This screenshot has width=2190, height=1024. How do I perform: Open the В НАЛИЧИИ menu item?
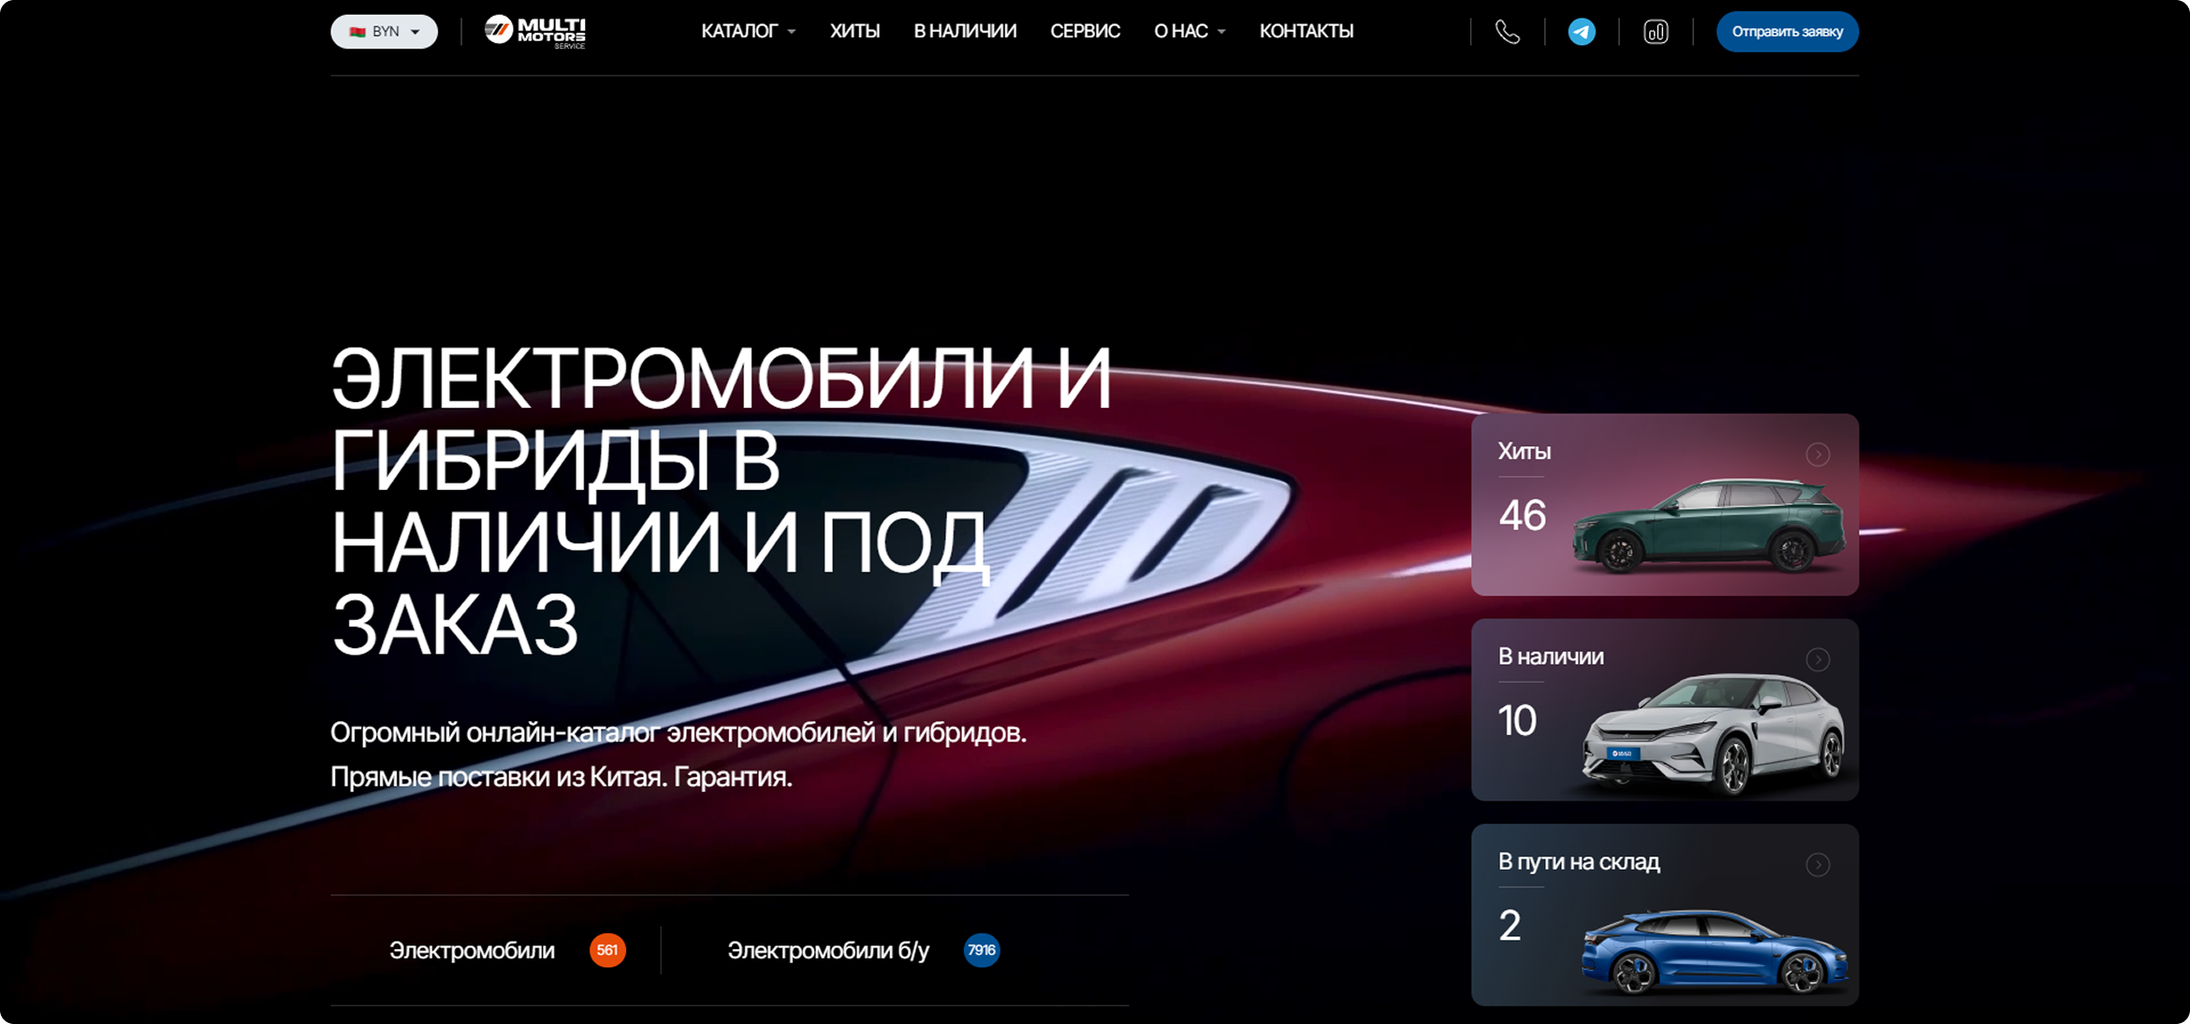[x=965, y=32]
